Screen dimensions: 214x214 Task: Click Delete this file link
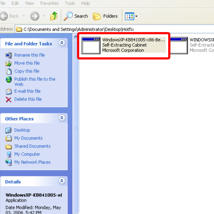(28, 99)
